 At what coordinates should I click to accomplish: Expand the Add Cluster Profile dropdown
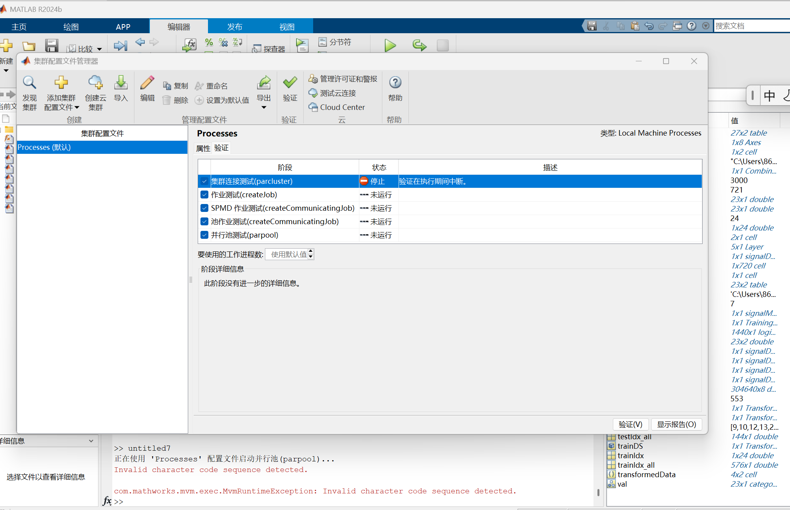pos(77,107)
